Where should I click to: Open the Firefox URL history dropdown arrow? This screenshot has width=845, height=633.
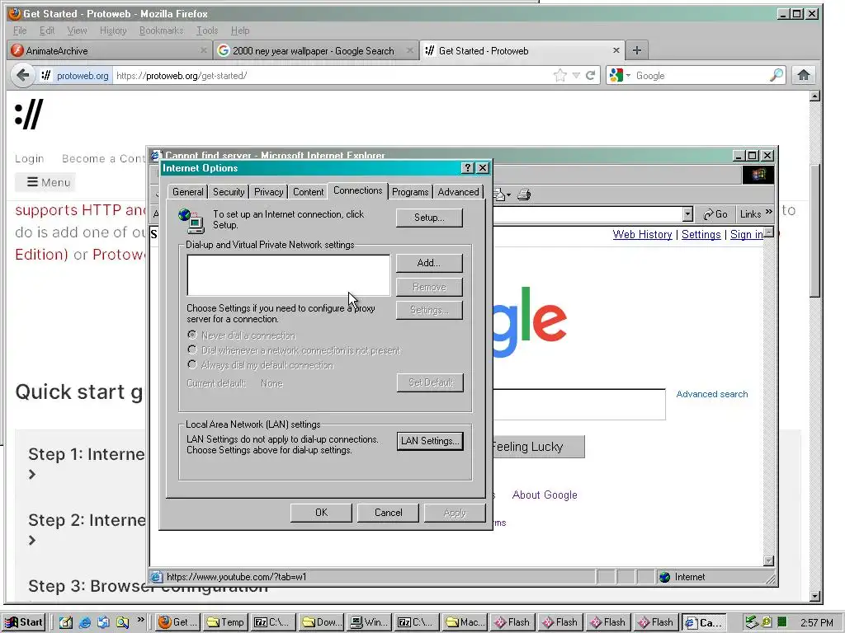point(575,75)
